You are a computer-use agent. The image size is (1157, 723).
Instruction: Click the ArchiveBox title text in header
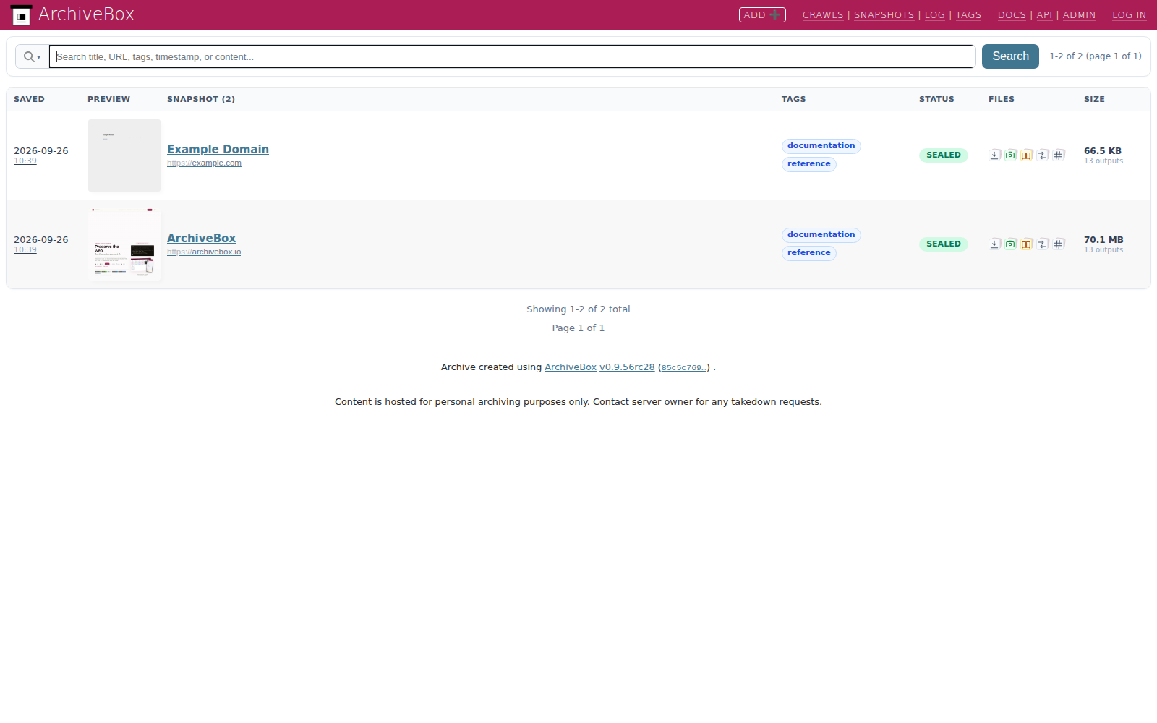pos(86,14)
